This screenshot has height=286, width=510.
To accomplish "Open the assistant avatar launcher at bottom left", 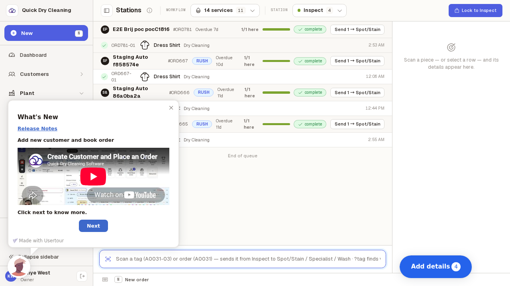I will pos(19,267).
